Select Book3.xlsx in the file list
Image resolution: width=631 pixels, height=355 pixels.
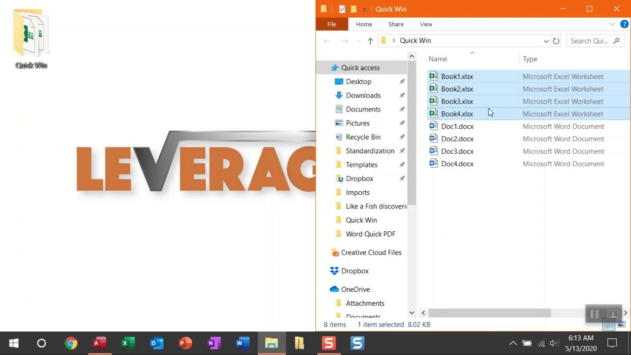457,101
